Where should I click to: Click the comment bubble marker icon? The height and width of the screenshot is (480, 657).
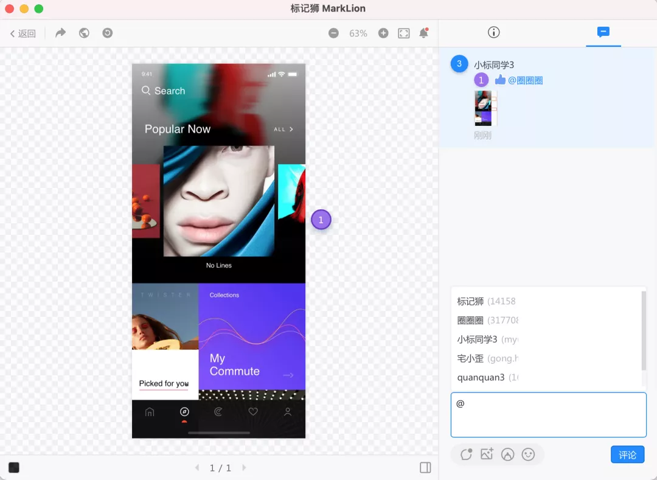467,454
